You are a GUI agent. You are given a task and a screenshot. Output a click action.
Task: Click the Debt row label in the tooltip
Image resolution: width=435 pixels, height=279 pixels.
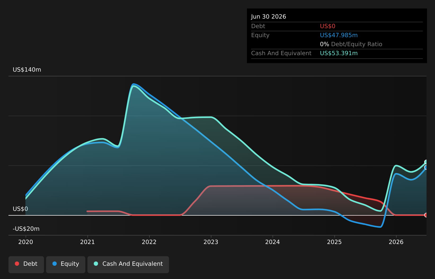[x=258, y=26]
